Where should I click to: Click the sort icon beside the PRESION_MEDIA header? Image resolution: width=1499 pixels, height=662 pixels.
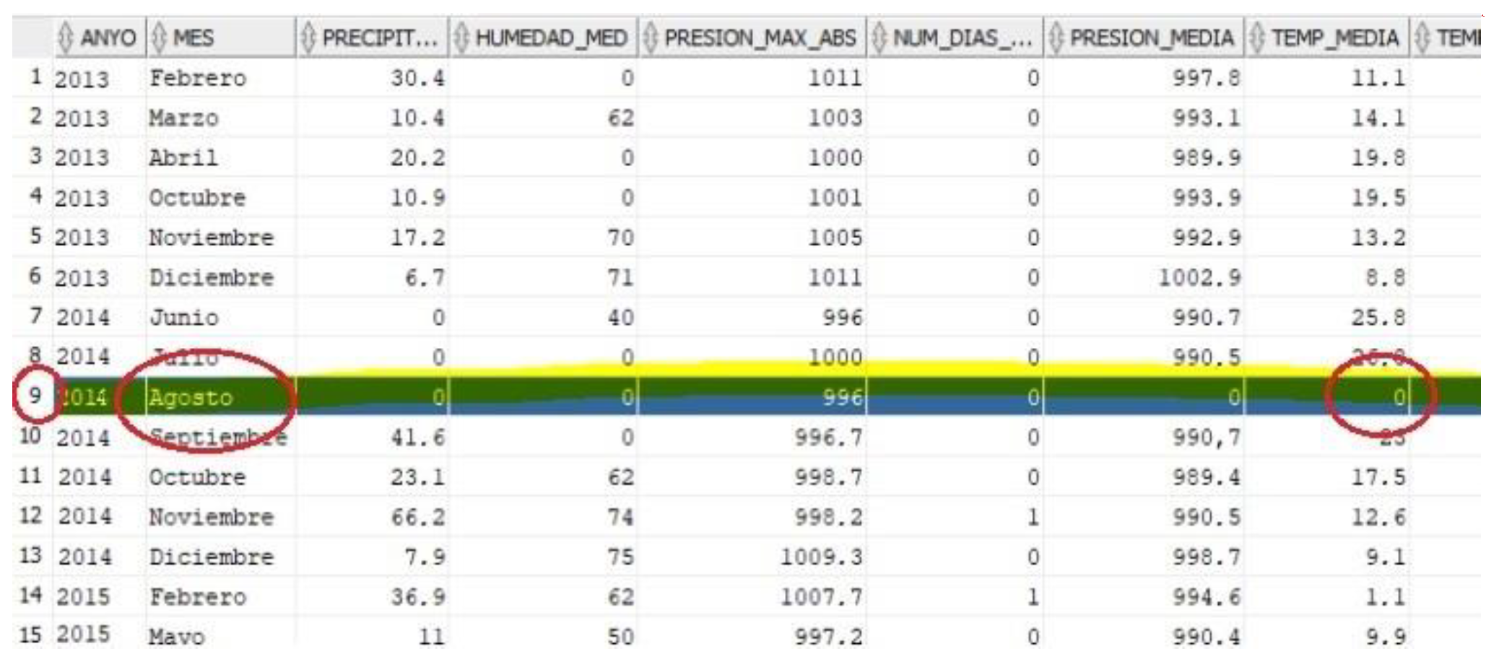1056,38
